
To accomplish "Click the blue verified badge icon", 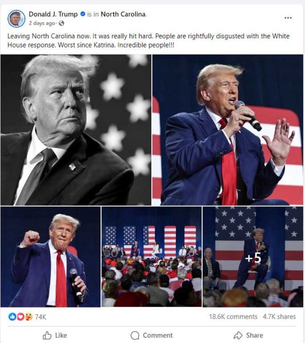I will (x=83, y=14).
